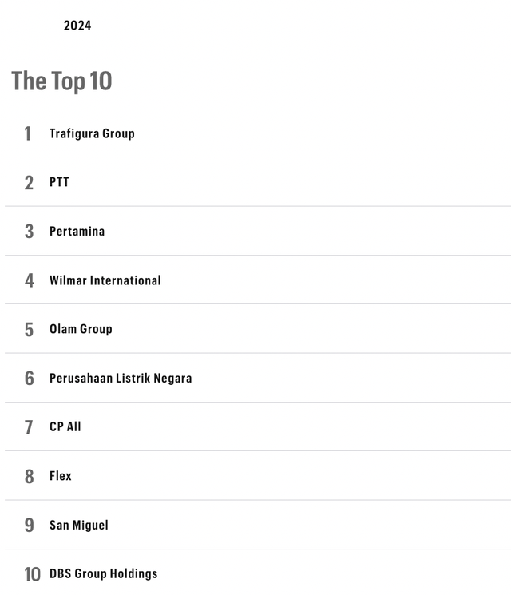Click the PTT company name
The height and width of the screenshot is (595, 511).
coord(59,182)
